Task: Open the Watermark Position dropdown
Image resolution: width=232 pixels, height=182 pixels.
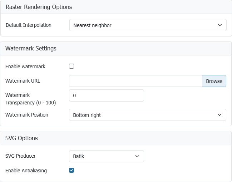Action: coord(147,115)
